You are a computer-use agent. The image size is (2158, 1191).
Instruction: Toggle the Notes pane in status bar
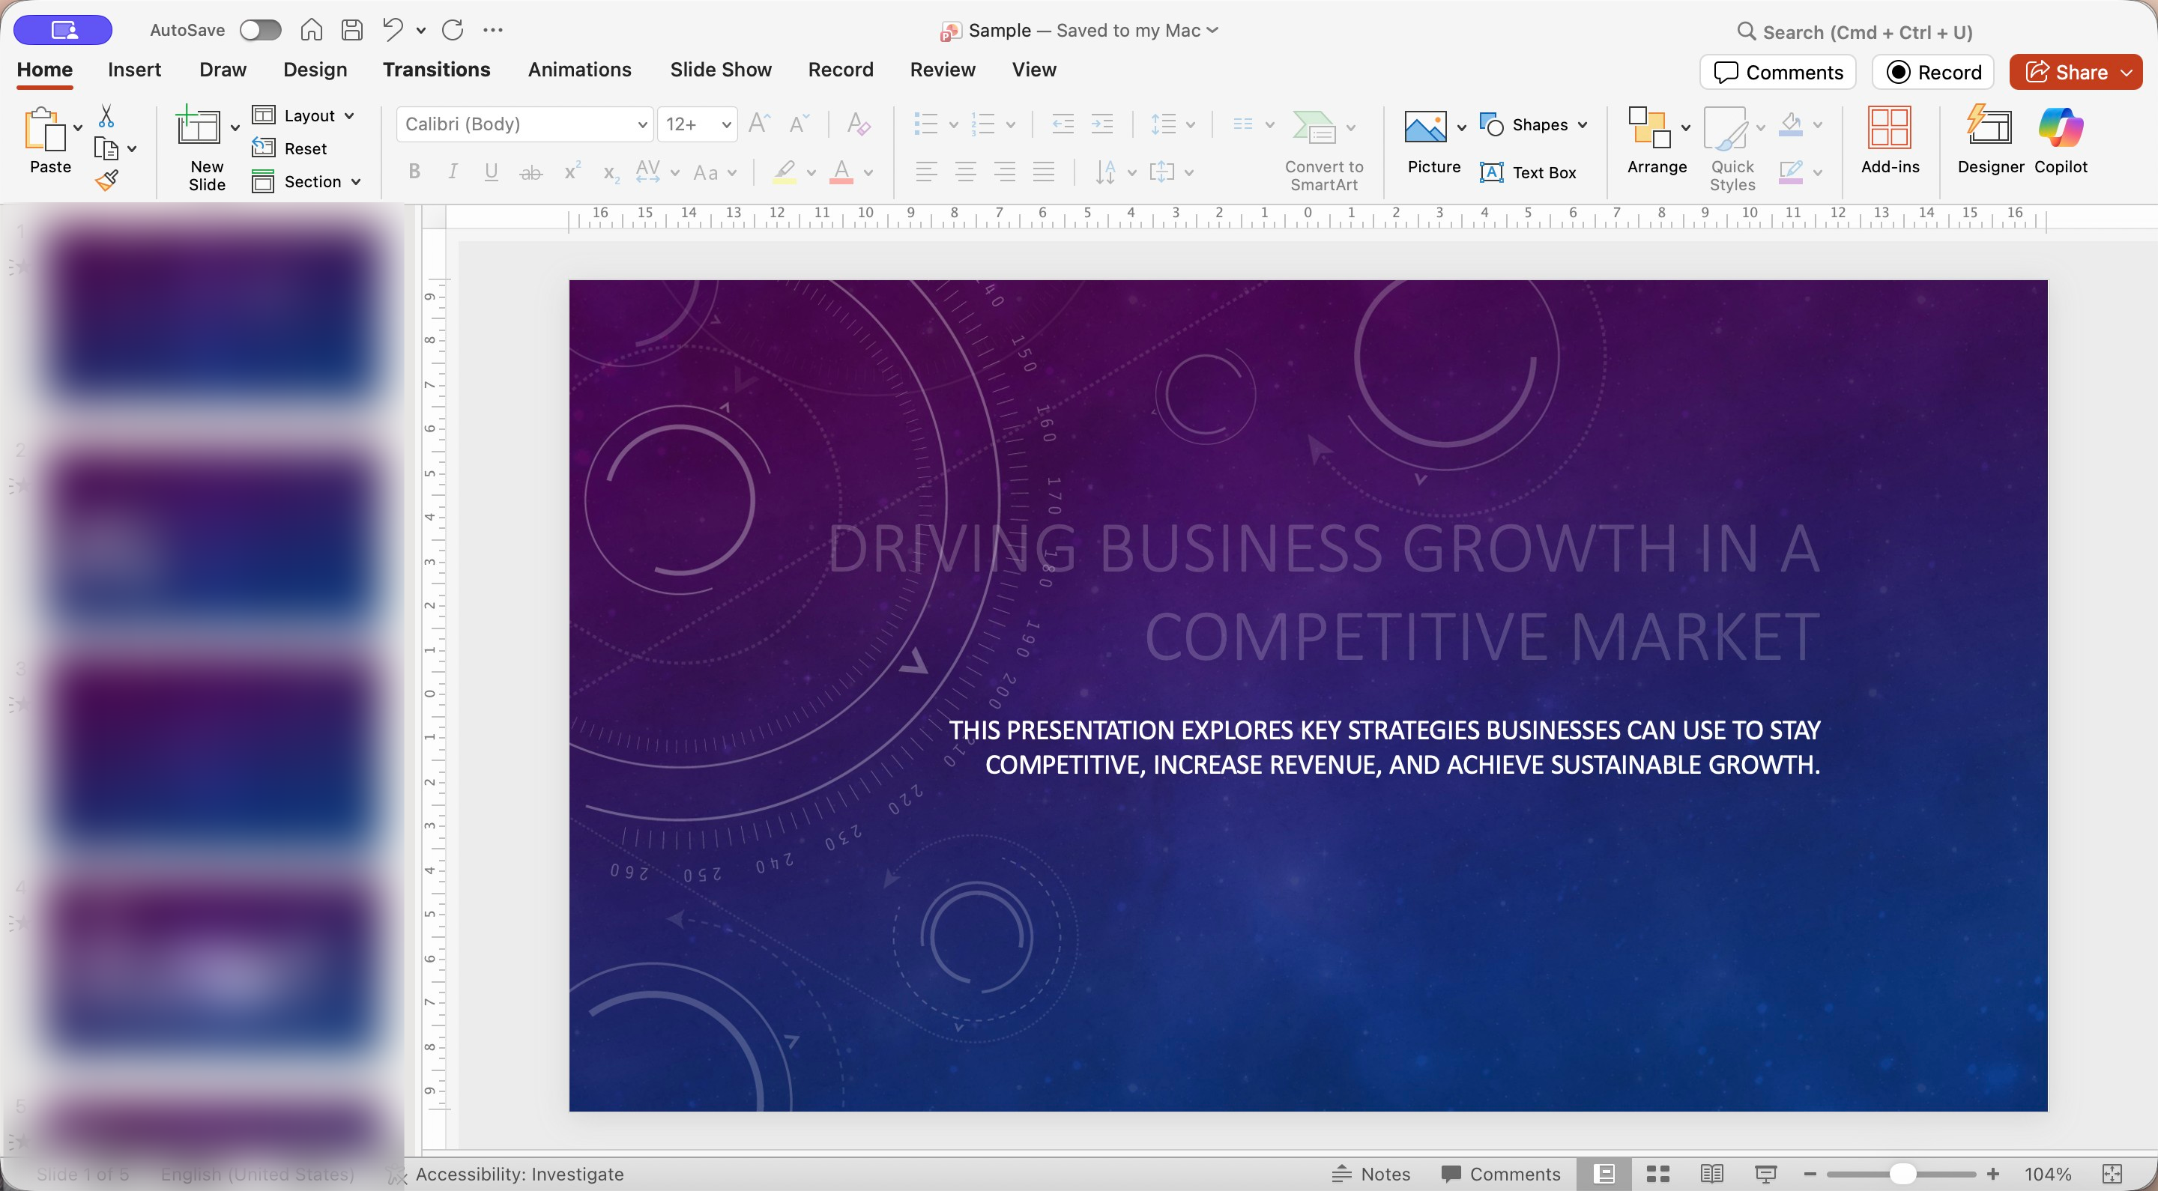pos(1371,1175)
